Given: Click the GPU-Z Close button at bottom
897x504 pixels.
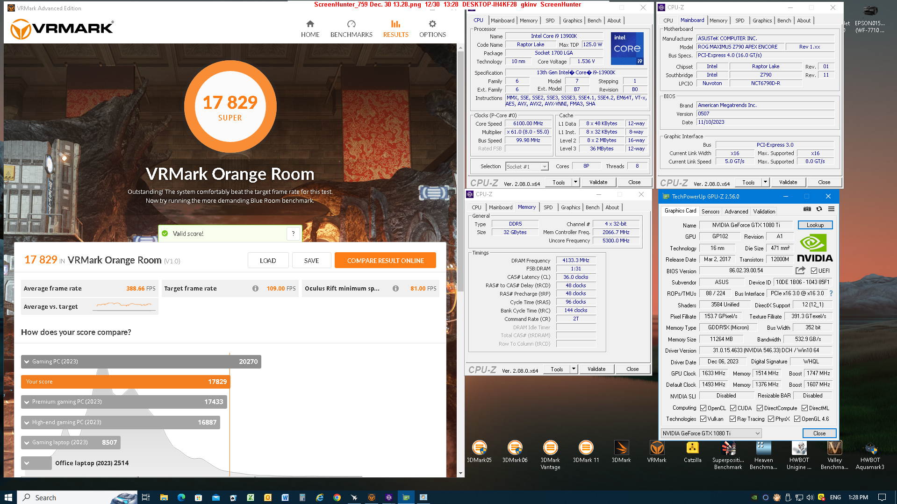Looking at the screenshot, I should (x=819, y=433).
